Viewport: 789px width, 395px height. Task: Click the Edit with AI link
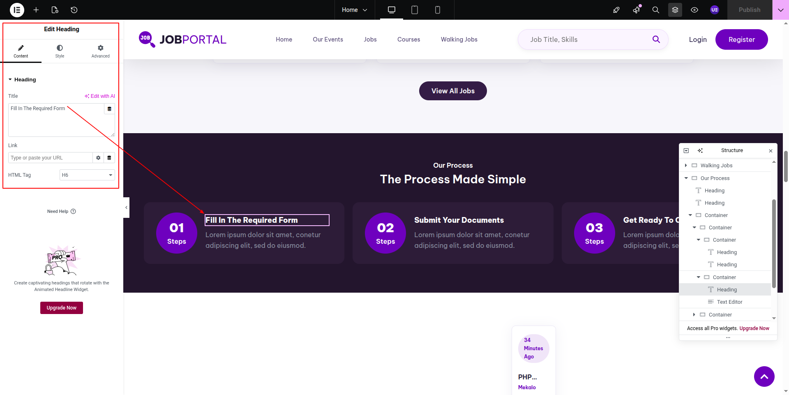pos(100,96)
